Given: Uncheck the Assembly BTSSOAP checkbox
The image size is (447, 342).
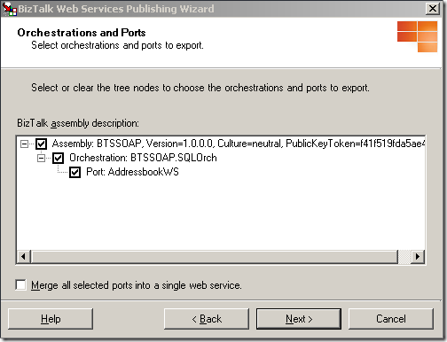Looking at the screenshot, I should pos(41,144).
